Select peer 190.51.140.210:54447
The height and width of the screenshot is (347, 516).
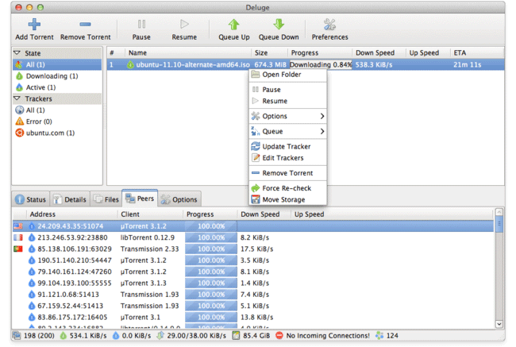click(x=253, y=260)
